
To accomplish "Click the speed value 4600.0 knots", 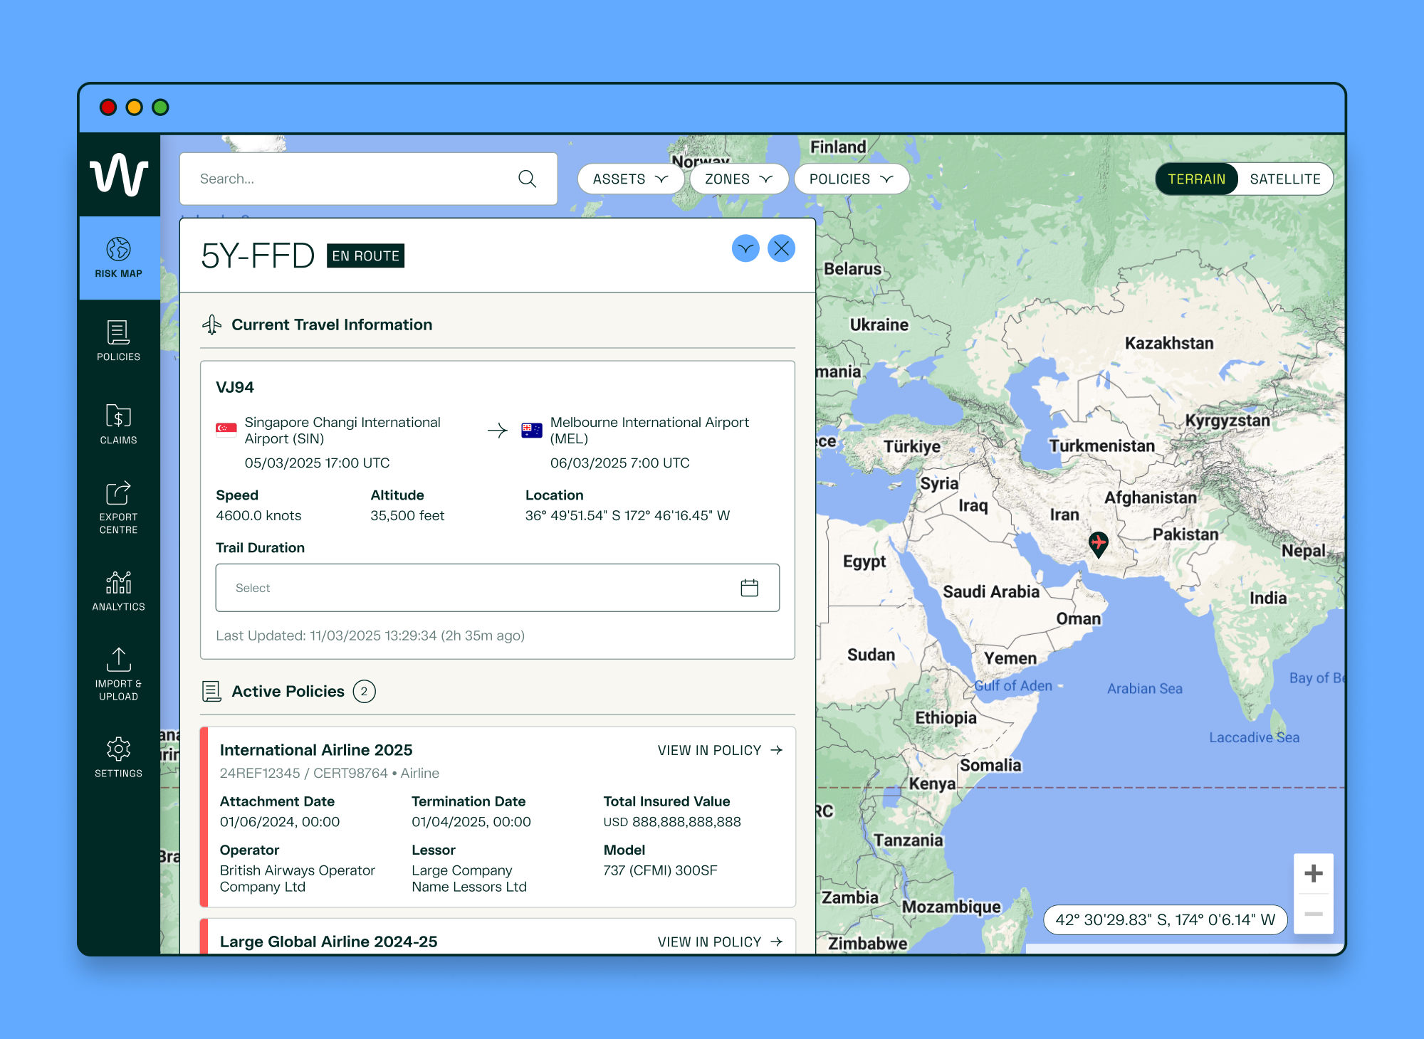I will (x=258, y=516).
